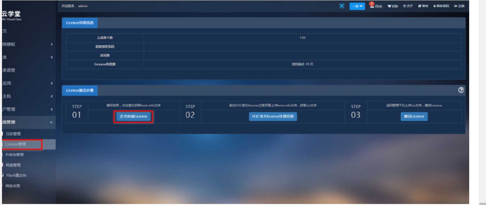This screenshot has width=486, height=205.
Task: Open the H3C官方license注册页面 button
Action: coord(273,117)
